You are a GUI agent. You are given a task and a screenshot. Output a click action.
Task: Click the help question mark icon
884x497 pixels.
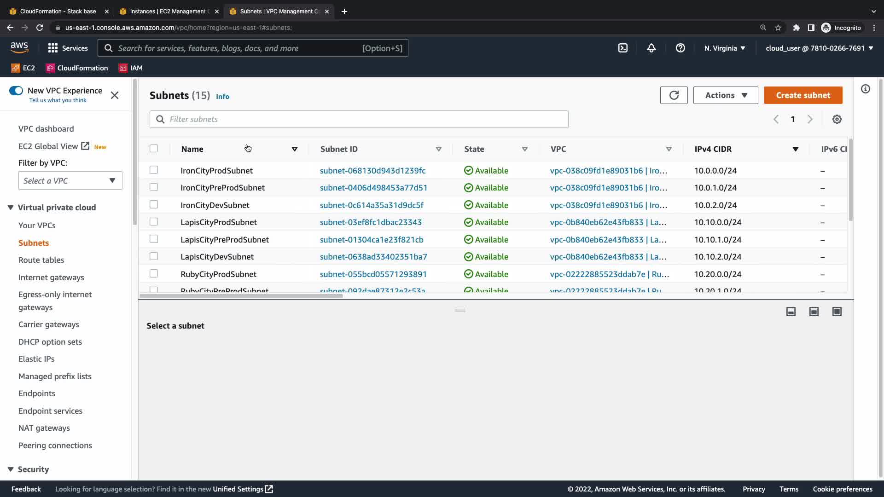[680, 48]
